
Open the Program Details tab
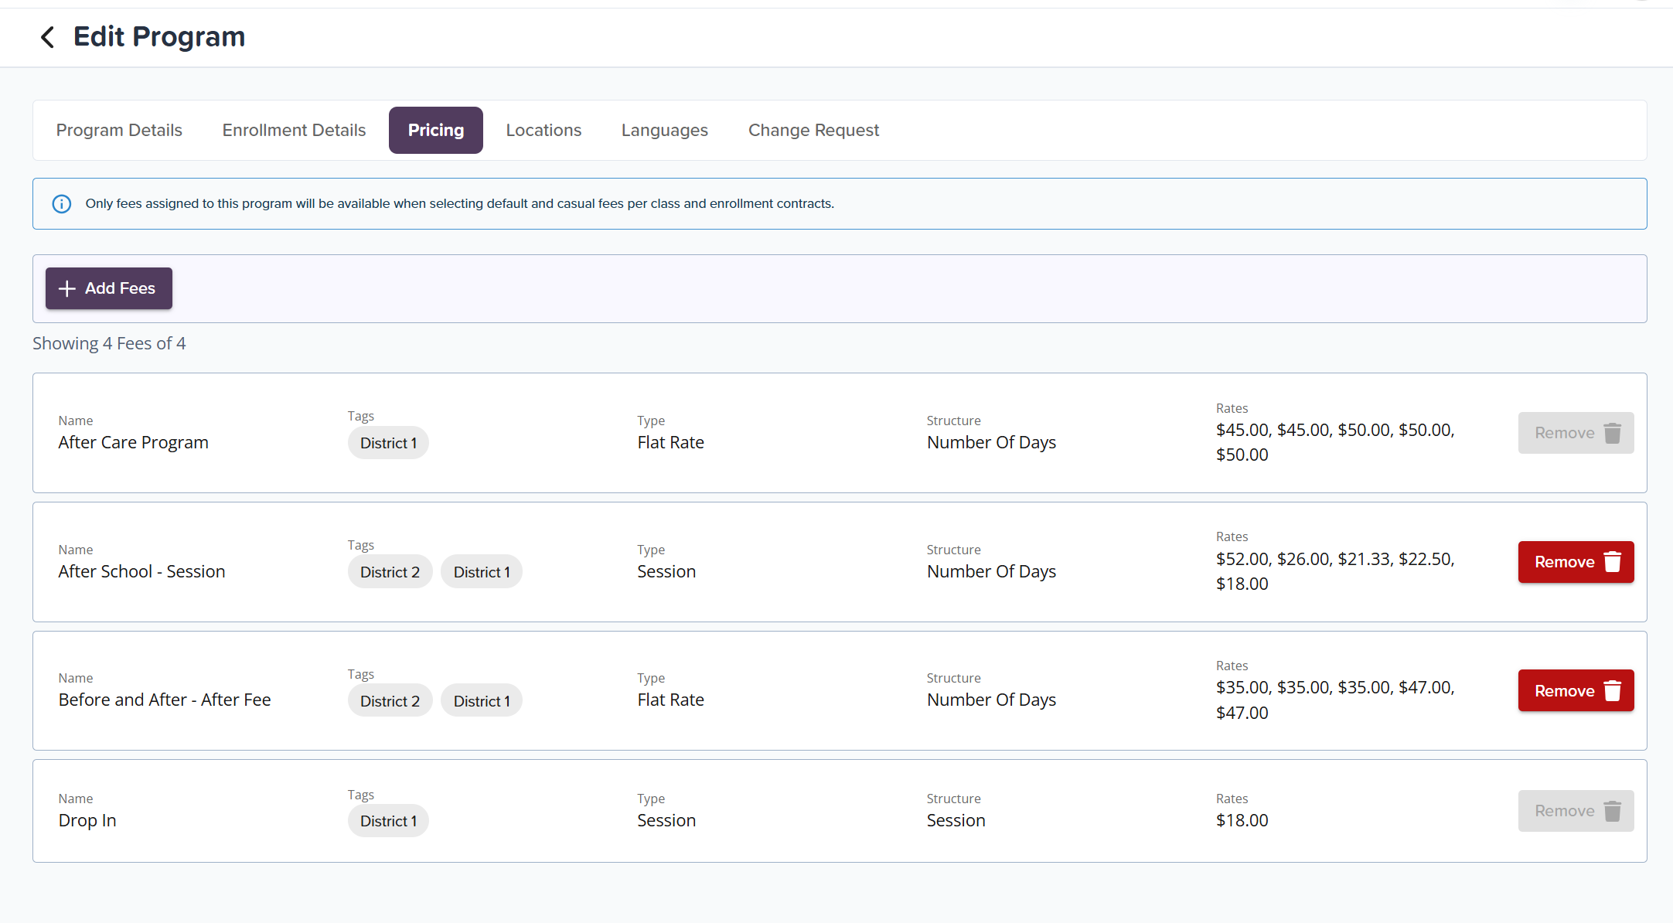click(x=119, y=130)
